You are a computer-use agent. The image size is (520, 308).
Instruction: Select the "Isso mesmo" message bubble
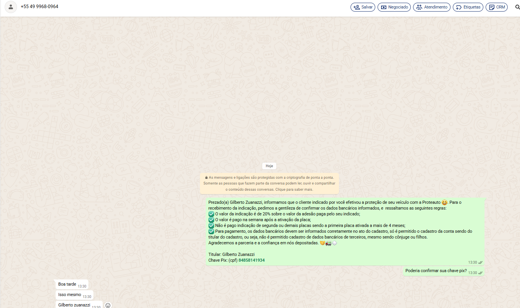(x=69, y=295)
